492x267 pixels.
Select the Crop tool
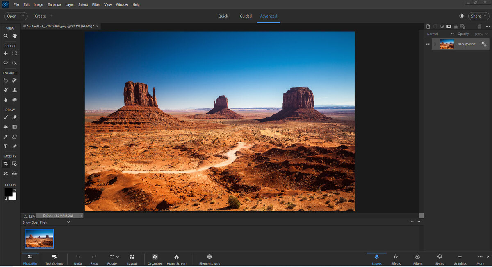pos(5,163)
